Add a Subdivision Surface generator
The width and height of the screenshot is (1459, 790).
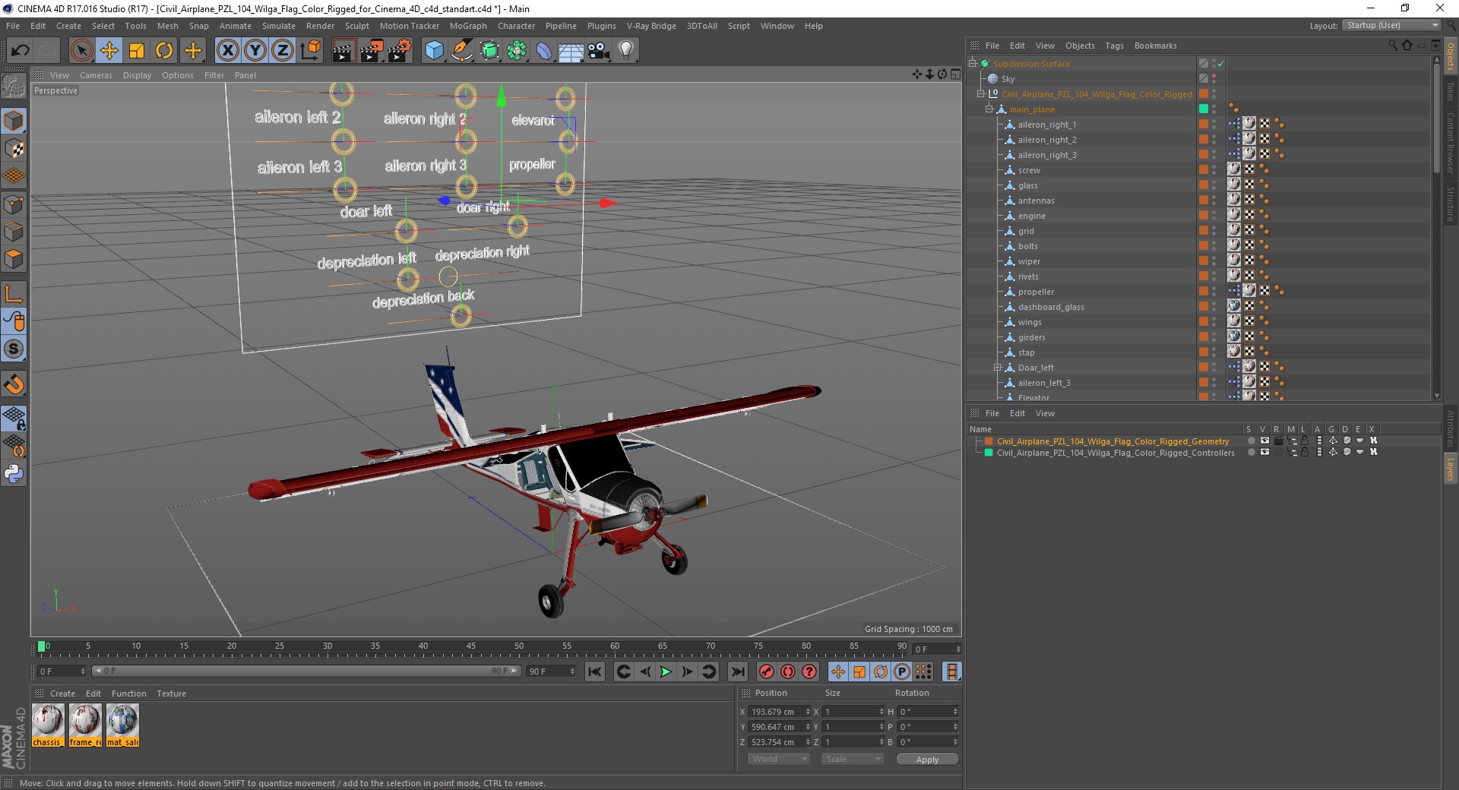tap(490, 51)
